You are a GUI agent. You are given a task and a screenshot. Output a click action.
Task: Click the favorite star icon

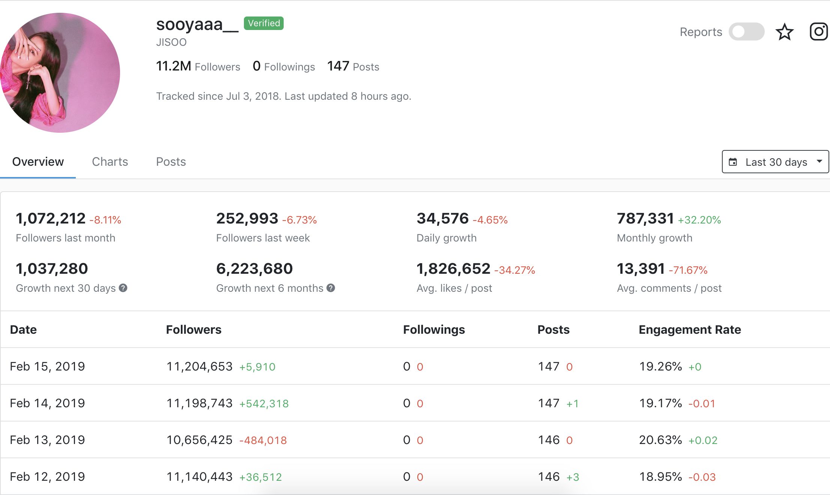click(784, 32)
